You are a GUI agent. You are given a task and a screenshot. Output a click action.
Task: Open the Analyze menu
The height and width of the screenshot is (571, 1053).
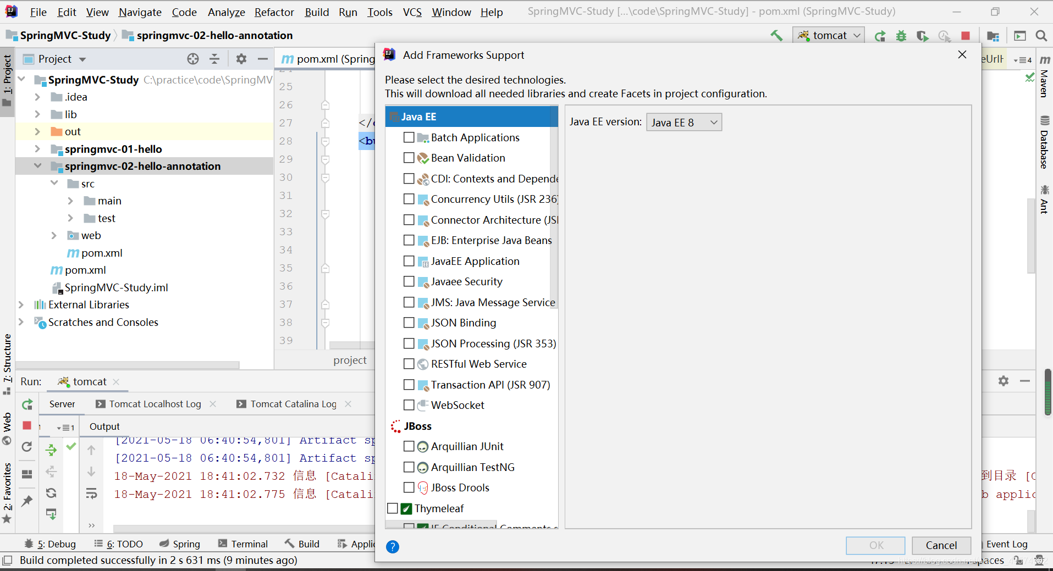(227, 12)
